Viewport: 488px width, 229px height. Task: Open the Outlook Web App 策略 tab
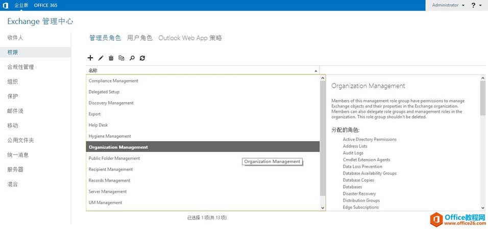point(190,38)
